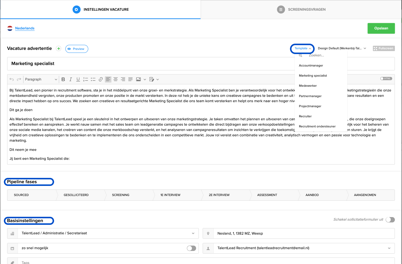Align text right
The image size is (402, 264).
pyautogui.click(x=123, y=79)
